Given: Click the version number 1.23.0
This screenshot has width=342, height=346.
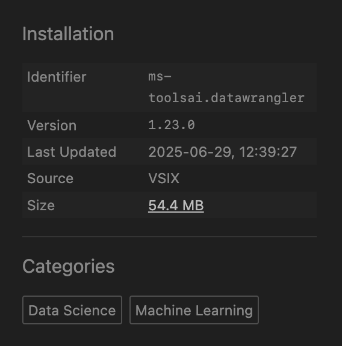Looking at the screenshot, I should point(172,125).
